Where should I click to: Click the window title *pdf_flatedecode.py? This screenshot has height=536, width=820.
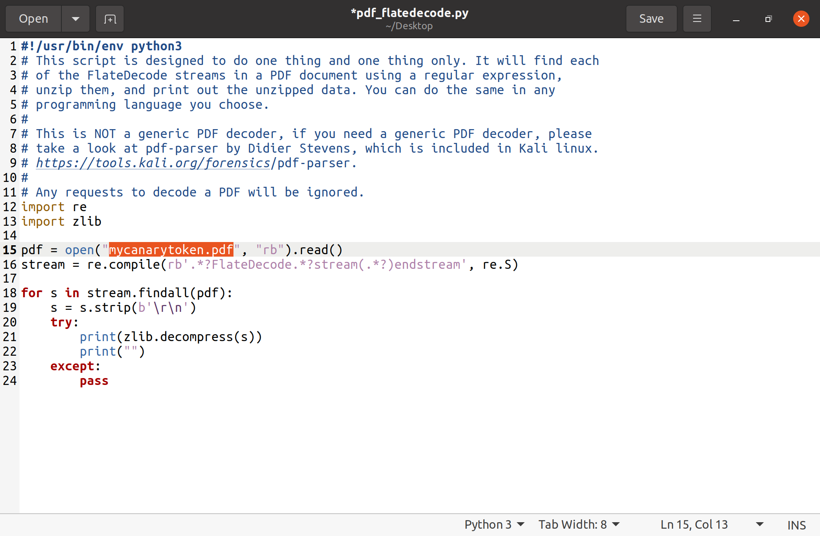(410, 13)
